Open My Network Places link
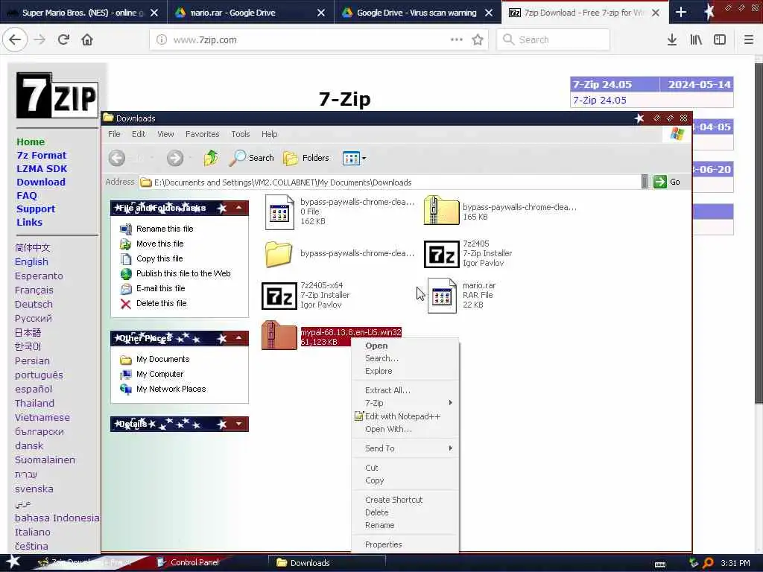Image resolution: width=763 pixels, height=572 pixels. pyautogui.click(x=171, y=389)
